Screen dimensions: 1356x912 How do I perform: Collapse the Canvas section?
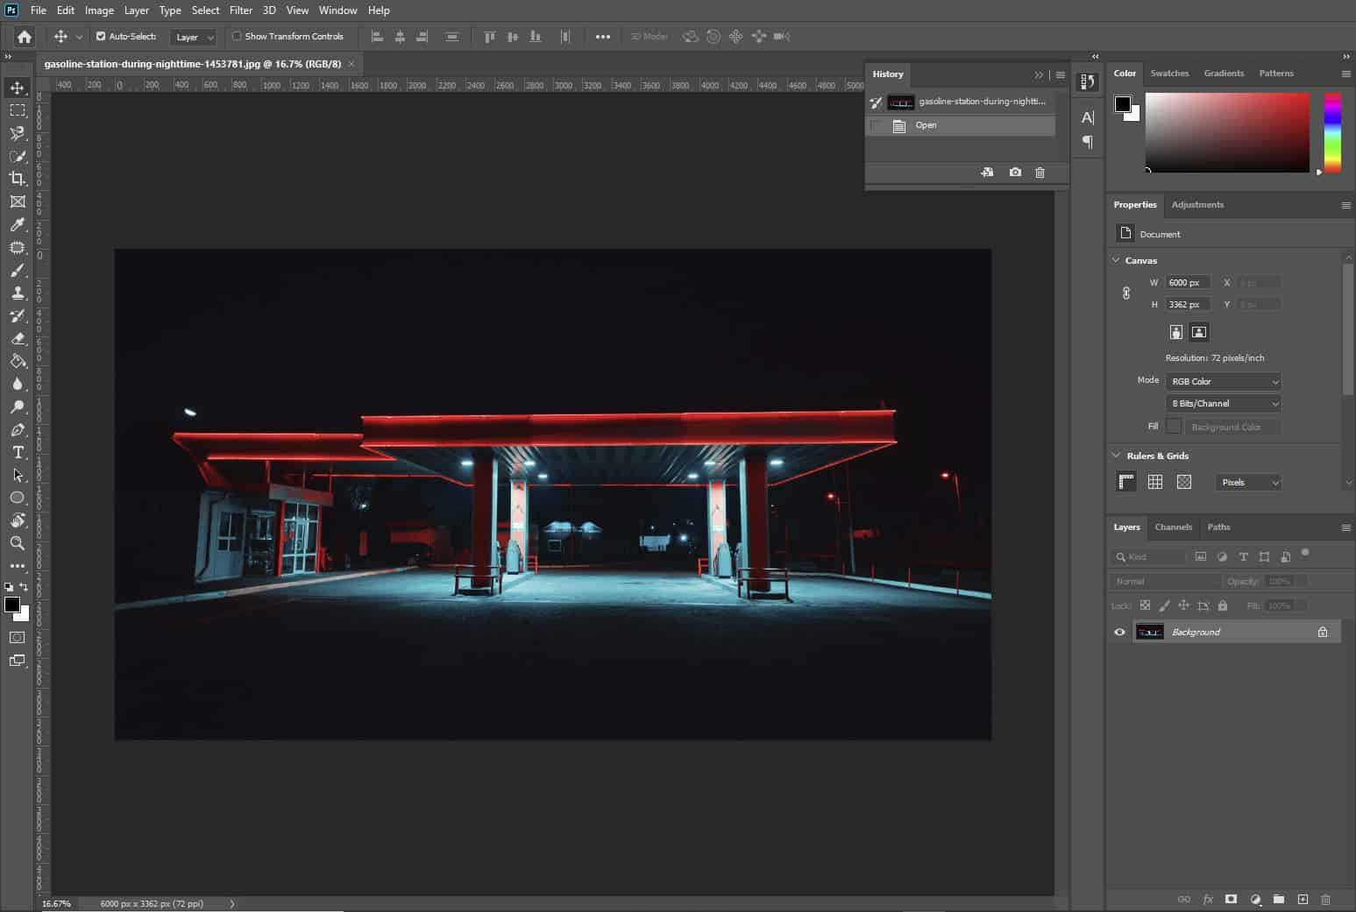pyautogui.click(x=1116, y=260)
